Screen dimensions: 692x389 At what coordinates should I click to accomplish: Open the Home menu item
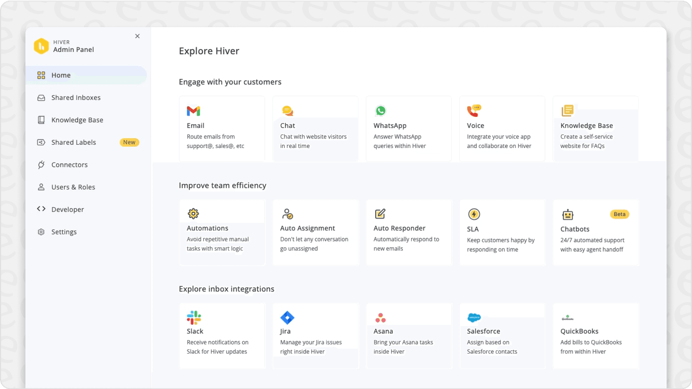click(x=86, y=75)
